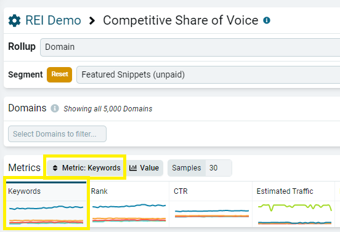The image size is (340, 232).
Task: Open the Featured Snippets (unpaid) segment dropdown
Action: (208, 74)
